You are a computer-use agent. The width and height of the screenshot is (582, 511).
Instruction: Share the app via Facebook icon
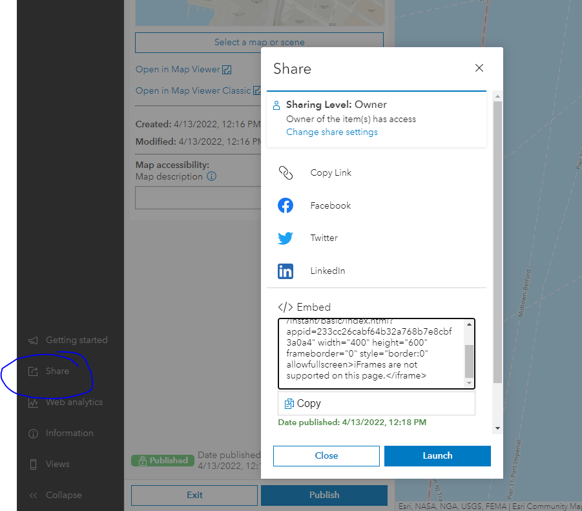click(286, 205)
